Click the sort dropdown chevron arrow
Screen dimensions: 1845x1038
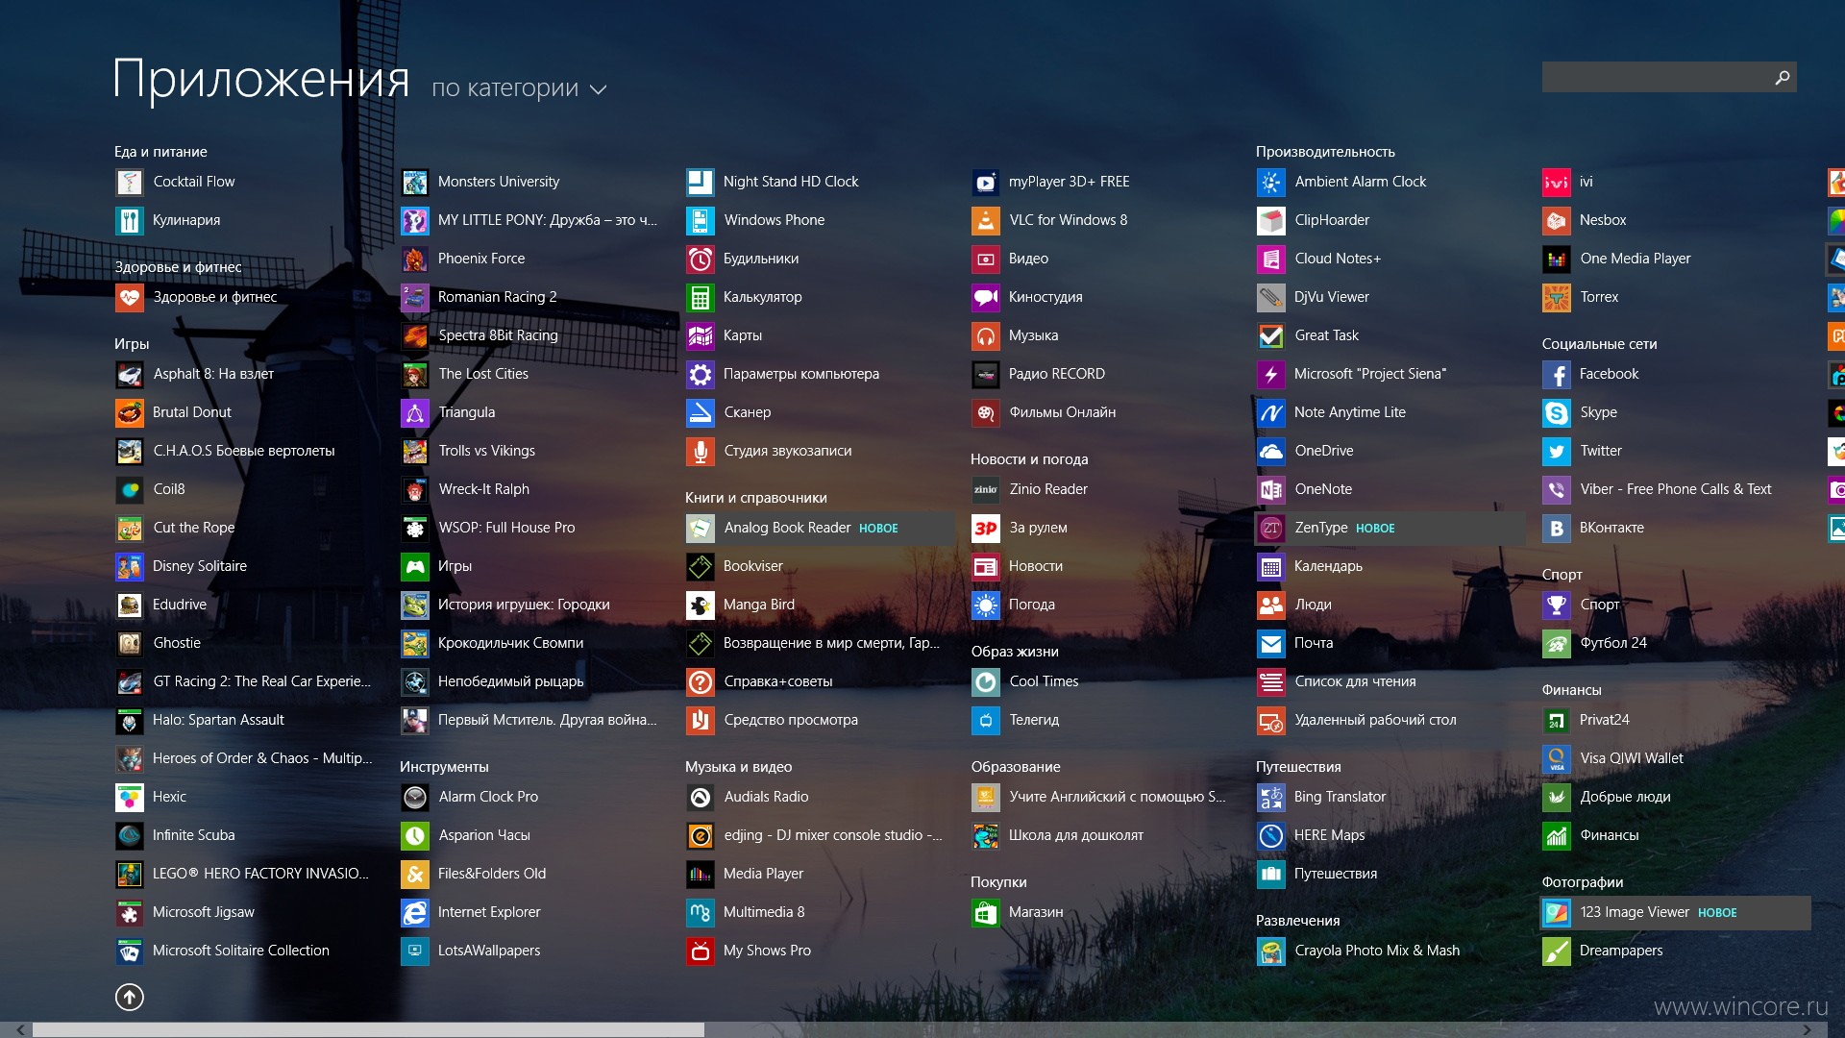point(598,89)
